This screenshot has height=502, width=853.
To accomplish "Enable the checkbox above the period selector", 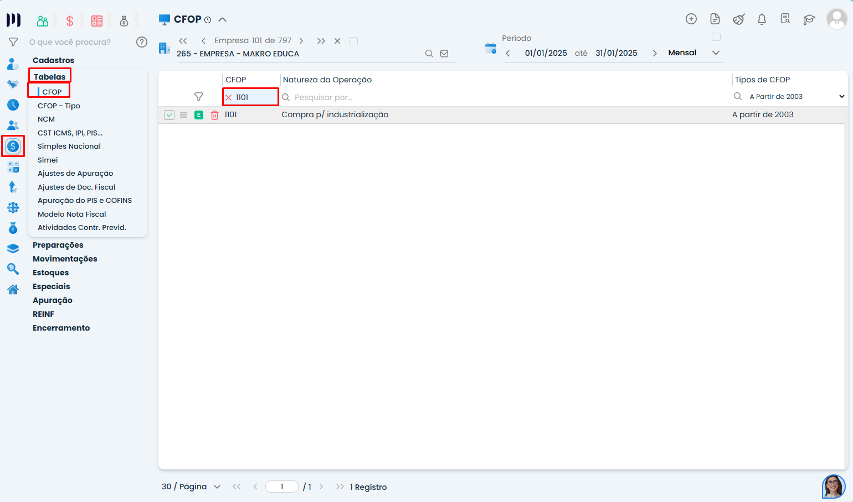I will pos(716,37).
